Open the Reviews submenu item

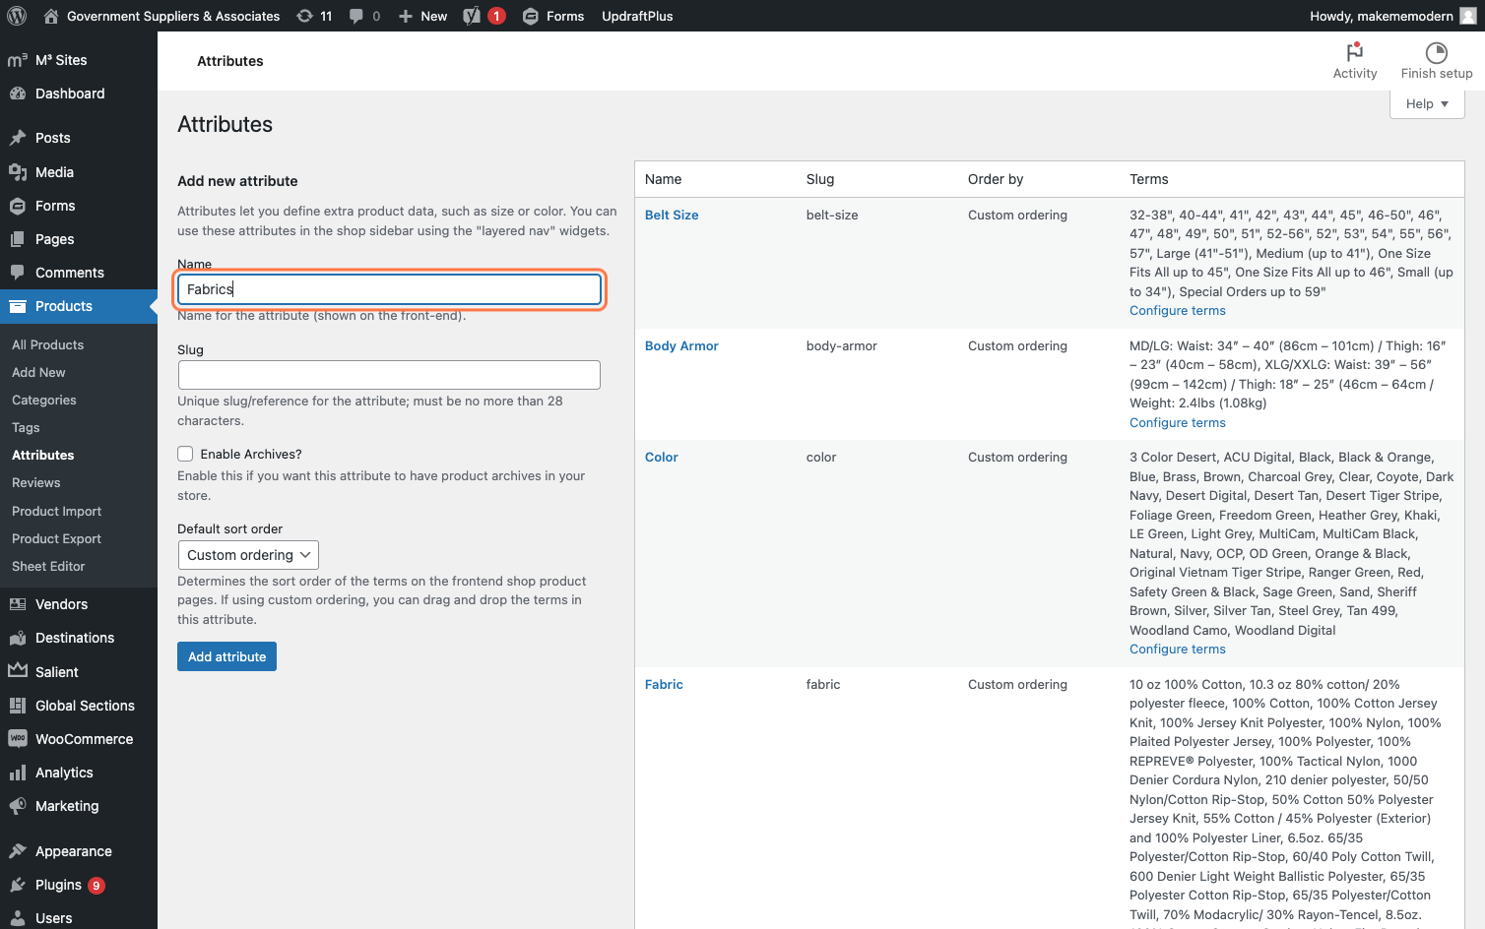[36, 482]
